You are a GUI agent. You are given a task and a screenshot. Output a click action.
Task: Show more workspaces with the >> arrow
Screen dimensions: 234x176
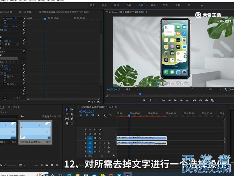click(202, 5)
